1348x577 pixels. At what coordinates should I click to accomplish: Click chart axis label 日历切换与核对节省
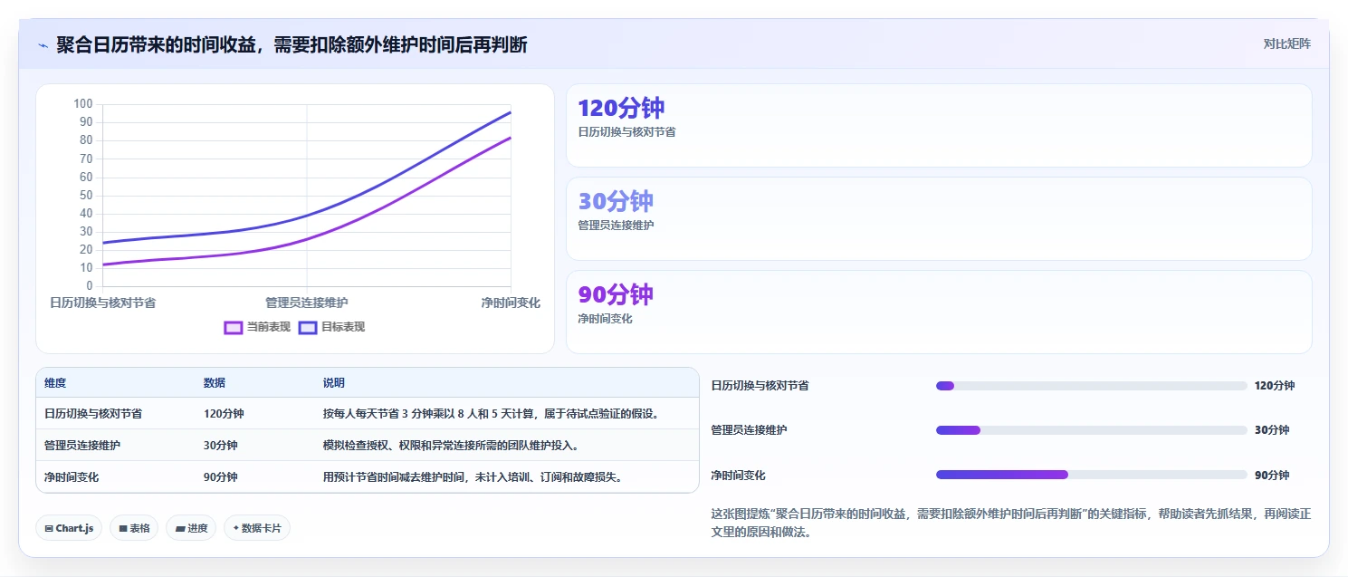point(102,303)
